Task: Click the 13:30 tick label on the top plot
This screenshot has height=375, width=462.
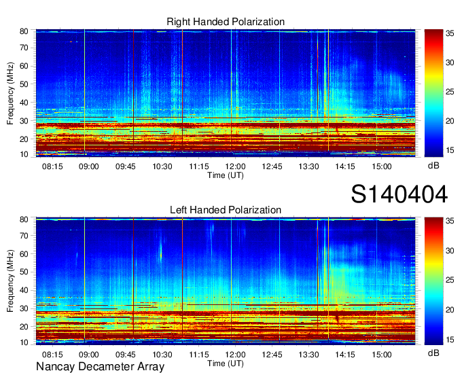Action: tap(308, 166)
